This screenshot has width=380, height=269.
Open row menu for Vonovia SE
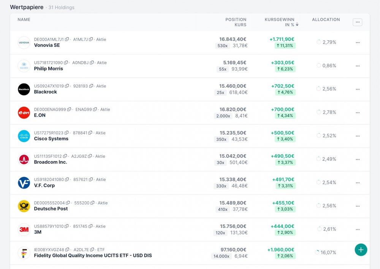[357, 43]
